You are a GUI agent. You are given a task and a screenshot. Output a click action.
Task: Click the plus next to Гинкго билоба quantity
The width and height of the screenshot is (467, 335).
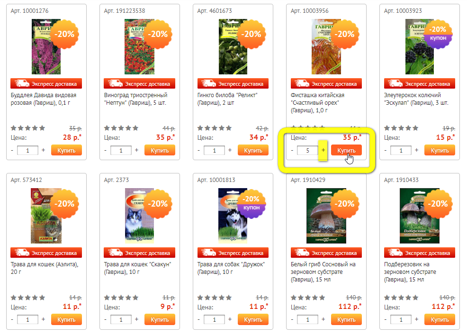click(230, 150)
